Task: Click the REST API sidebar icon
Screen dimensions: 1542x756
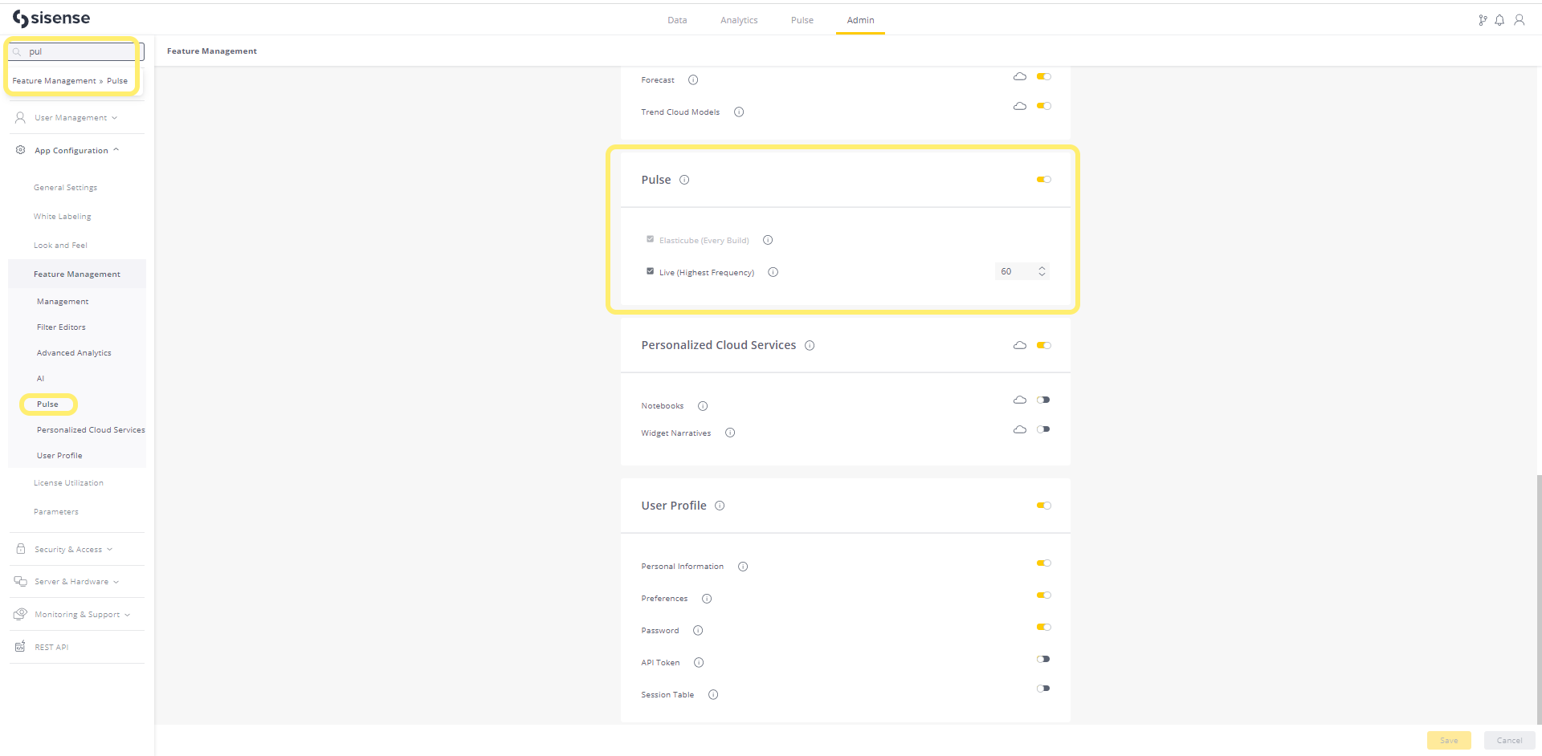Action: click(20, 646)
